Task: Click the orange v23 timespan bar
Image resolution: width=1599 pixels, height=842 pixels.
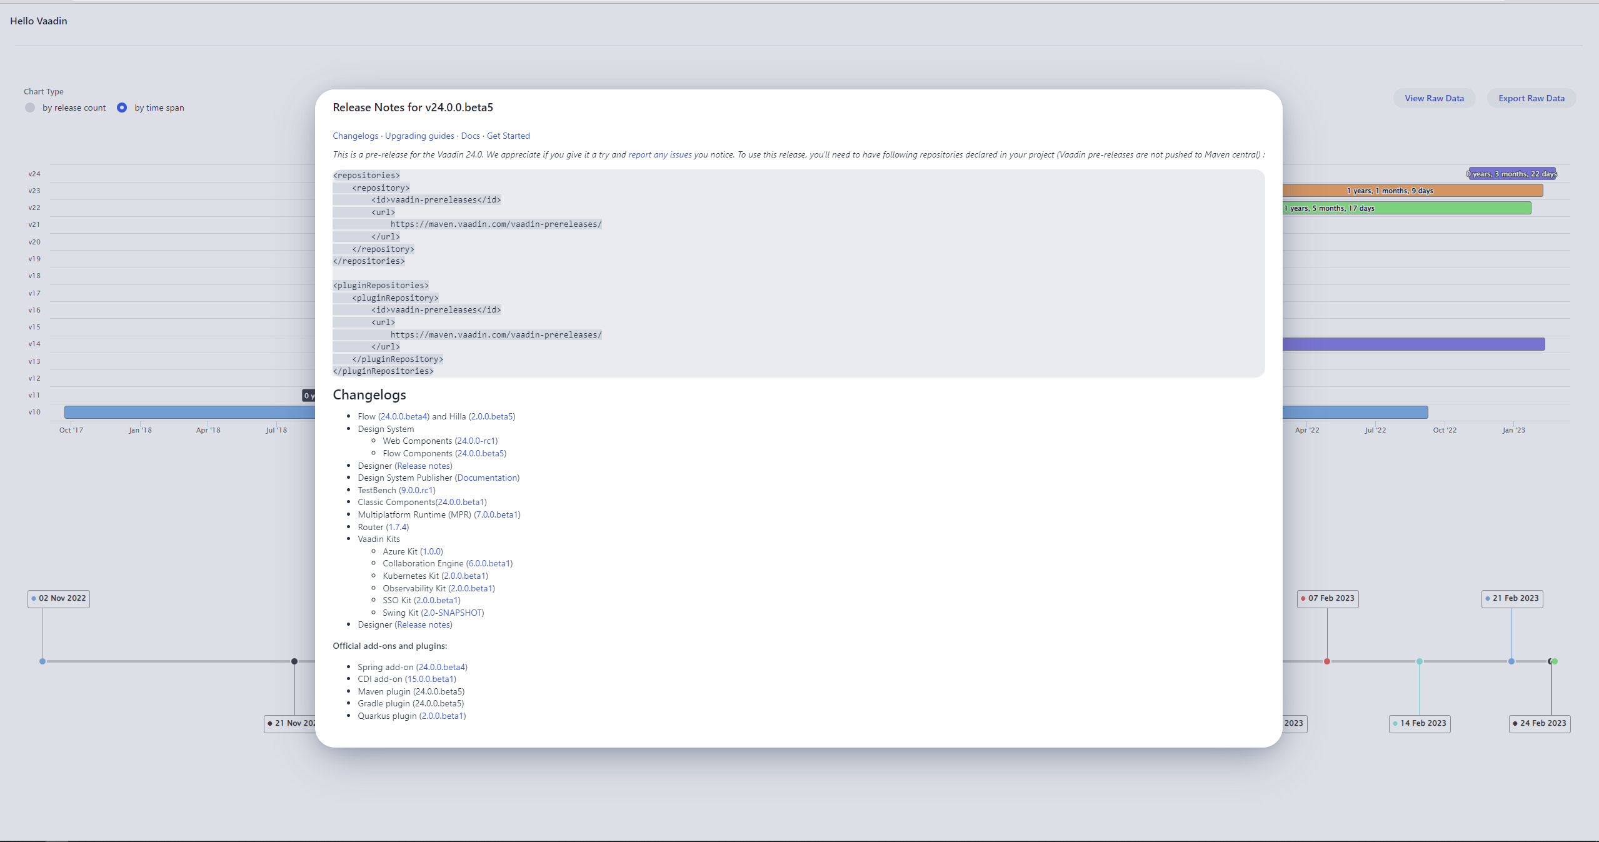Action: pyautogui.click(x=1413, y=191)
